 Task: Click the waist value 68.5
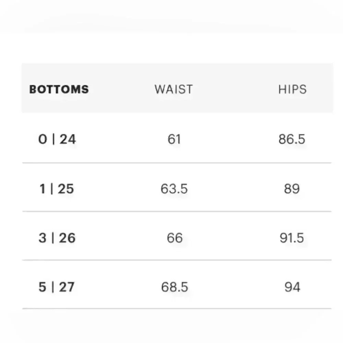pos(174,287)
